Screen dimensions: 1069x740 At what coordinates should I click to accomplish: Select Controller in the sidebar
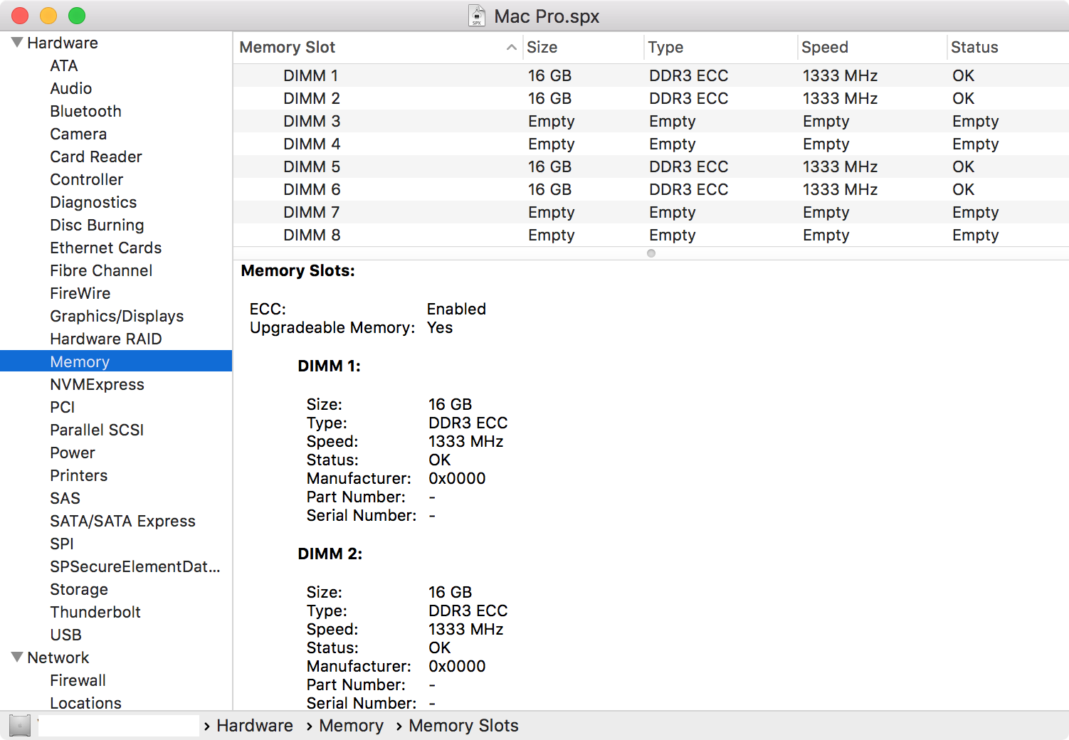(87, 179)
